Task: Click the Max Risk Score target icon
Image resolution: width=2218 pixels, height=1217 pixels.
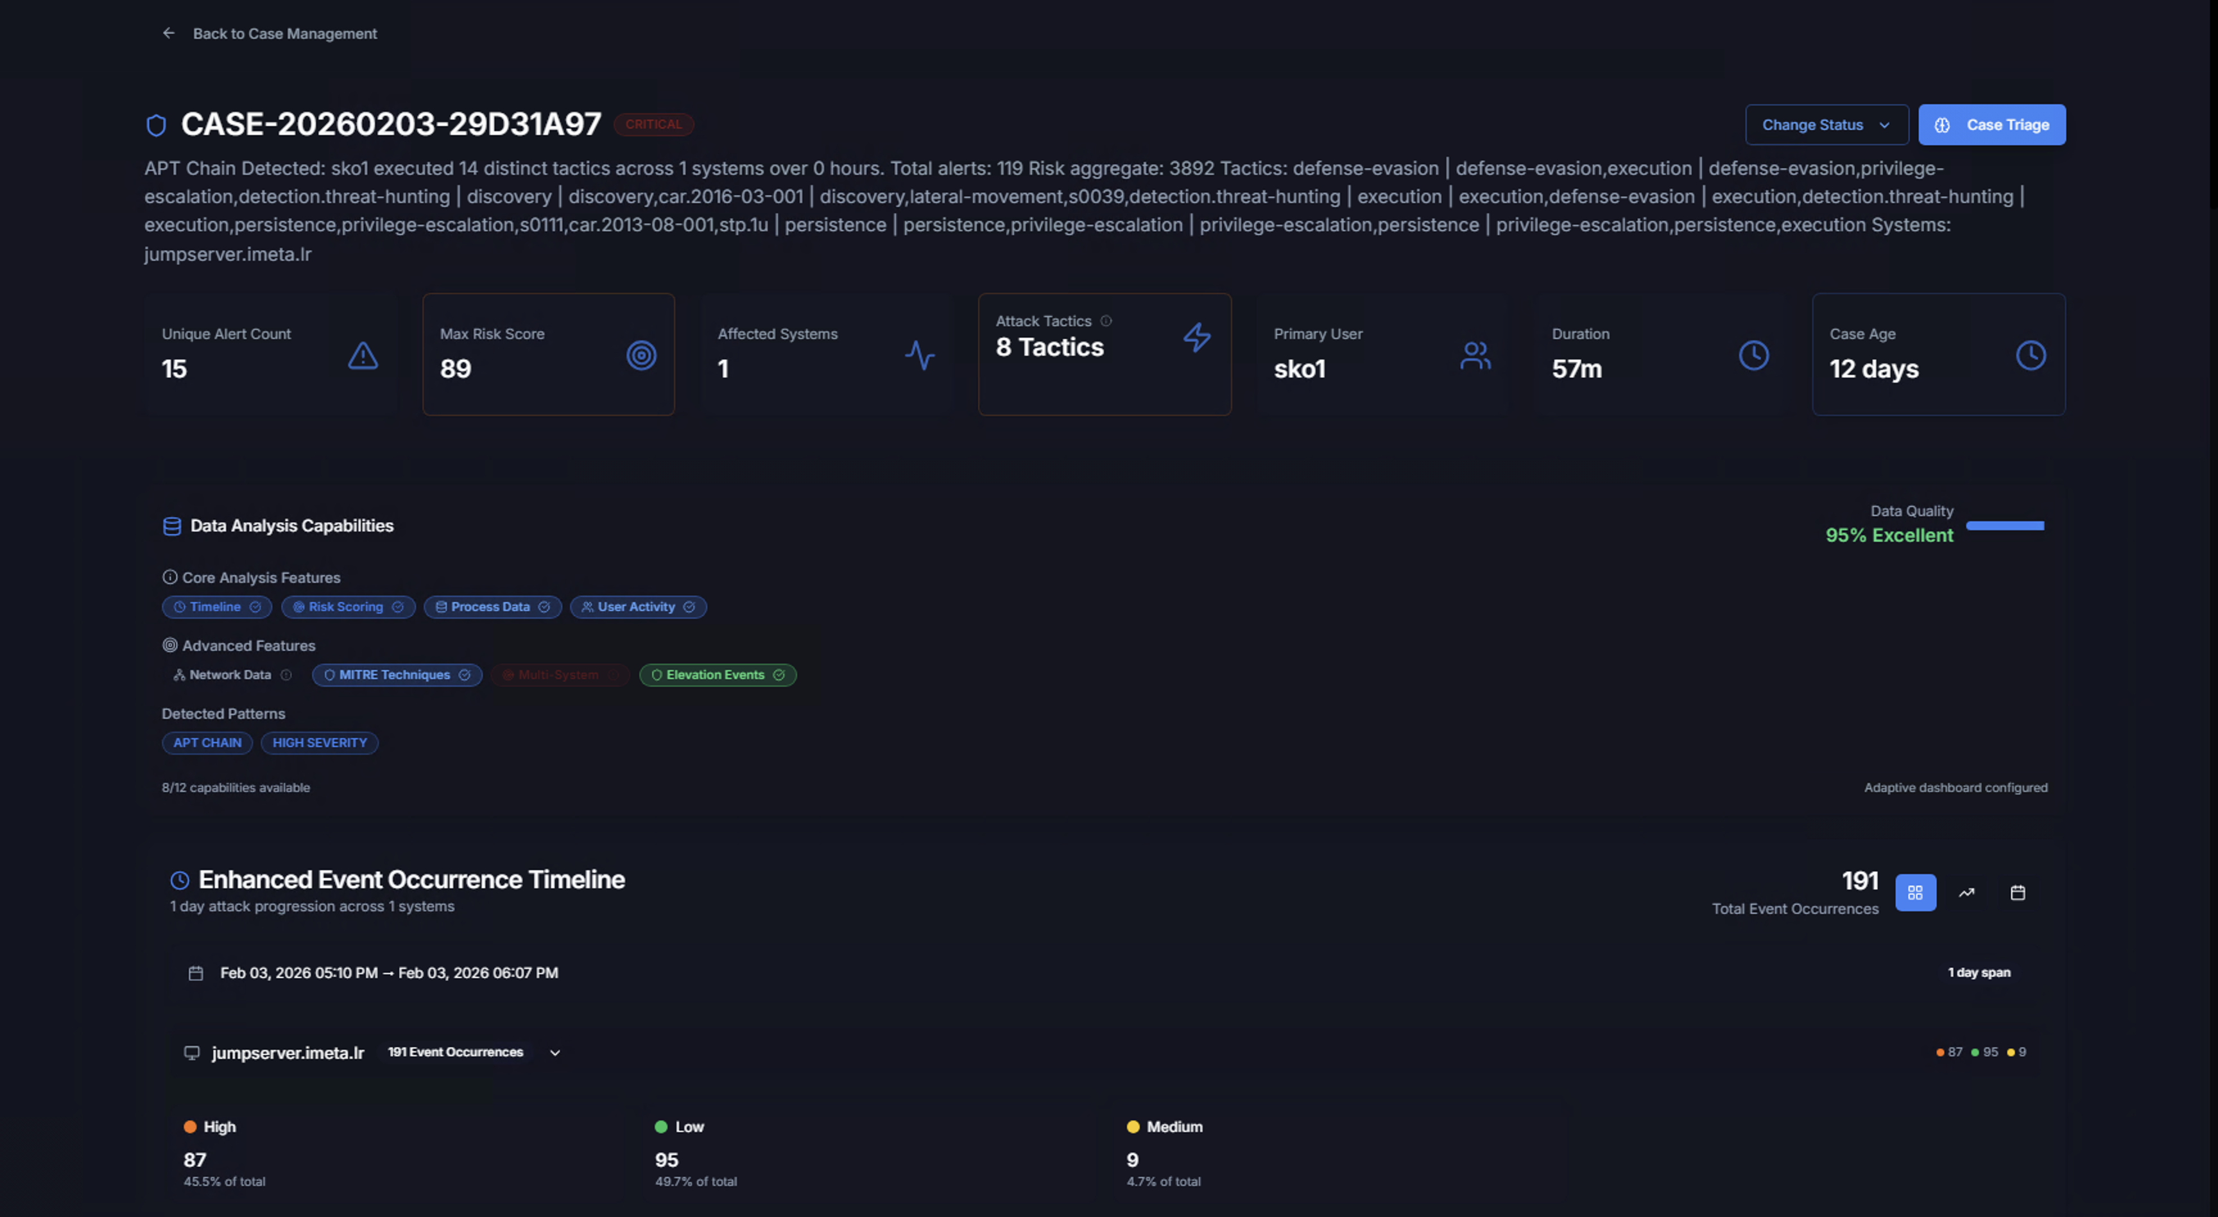Action: 640,355
